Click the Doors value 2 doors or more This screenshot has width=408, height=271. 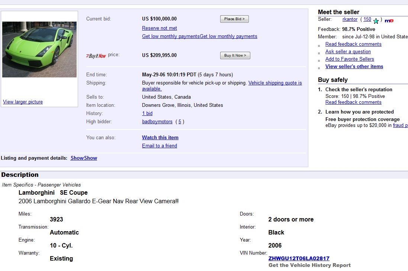(291, 220)
